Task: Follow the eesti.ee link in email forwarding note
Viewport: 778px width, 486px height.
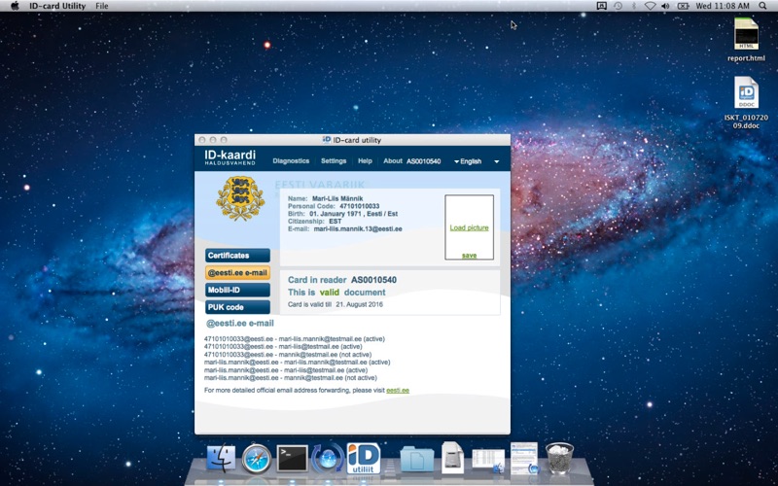Action: pyautogui.click(x=398, y=390)
